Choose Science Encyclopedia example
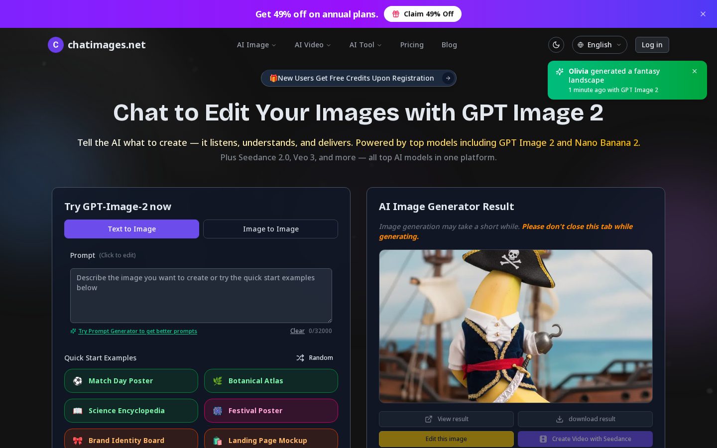717x448 pixels. coord(131,411)
